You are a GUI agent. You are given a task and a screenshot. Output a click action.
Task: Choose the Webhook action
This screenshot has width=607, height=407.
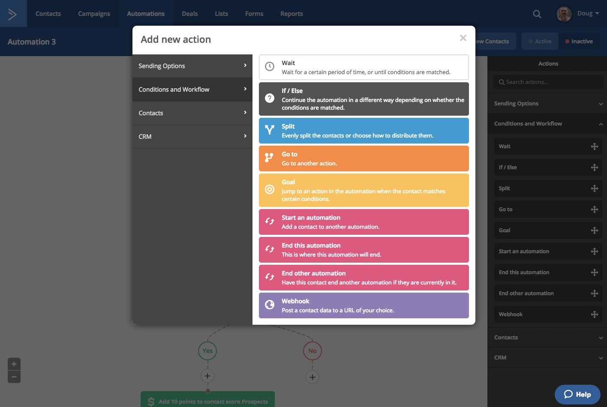coord(364,305)
